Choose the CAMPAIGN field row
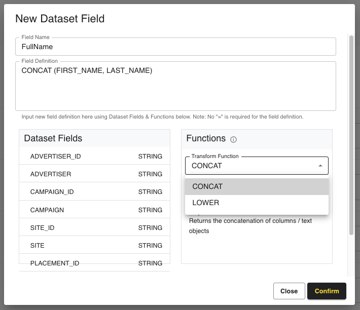The image size is (360, 310). click(94, 210)
